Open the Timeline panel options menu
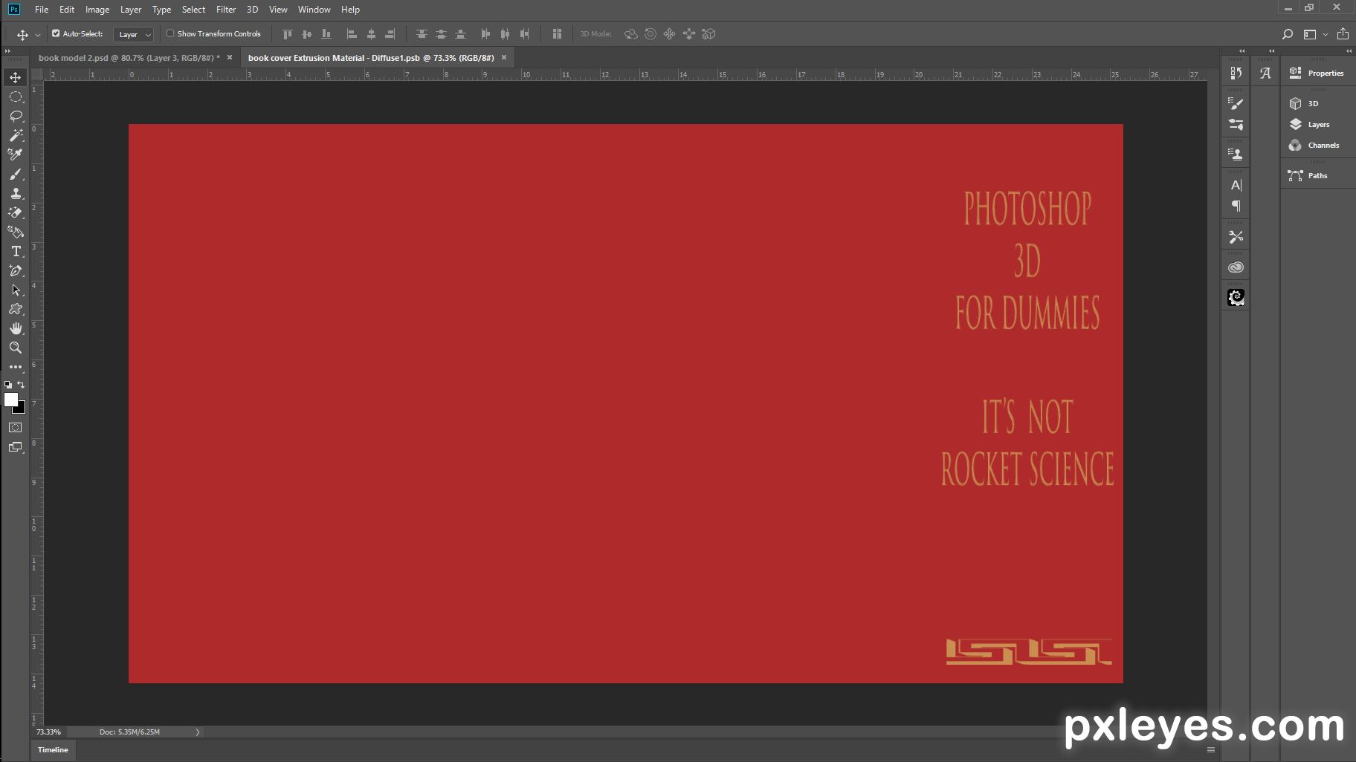This screenshot has height=762, width=1356. coord(1210,750)
